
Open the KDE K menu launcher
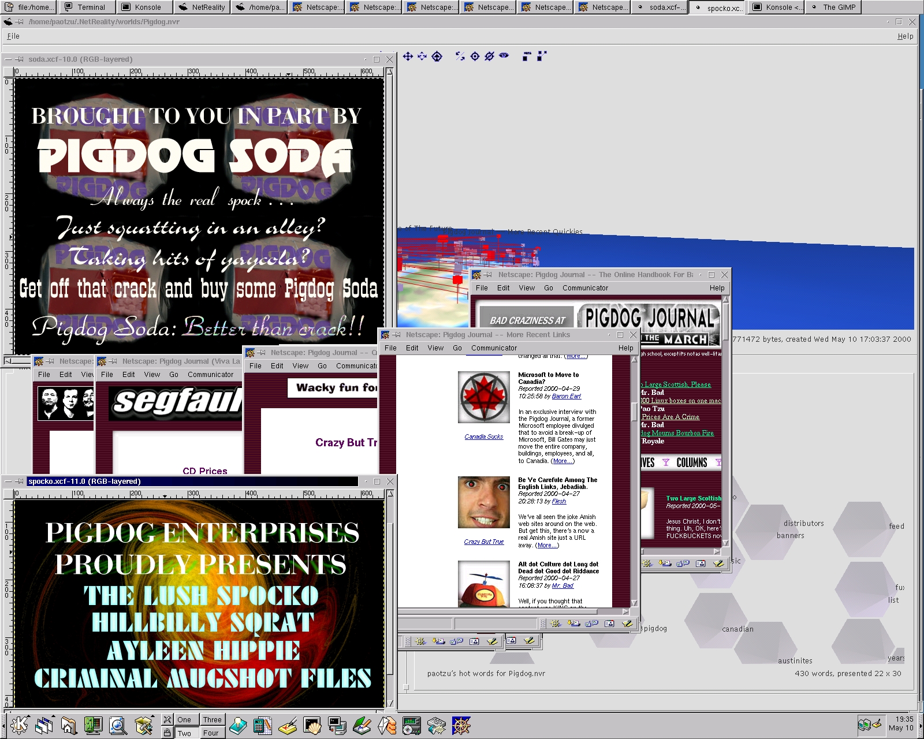tap(19, 725)
